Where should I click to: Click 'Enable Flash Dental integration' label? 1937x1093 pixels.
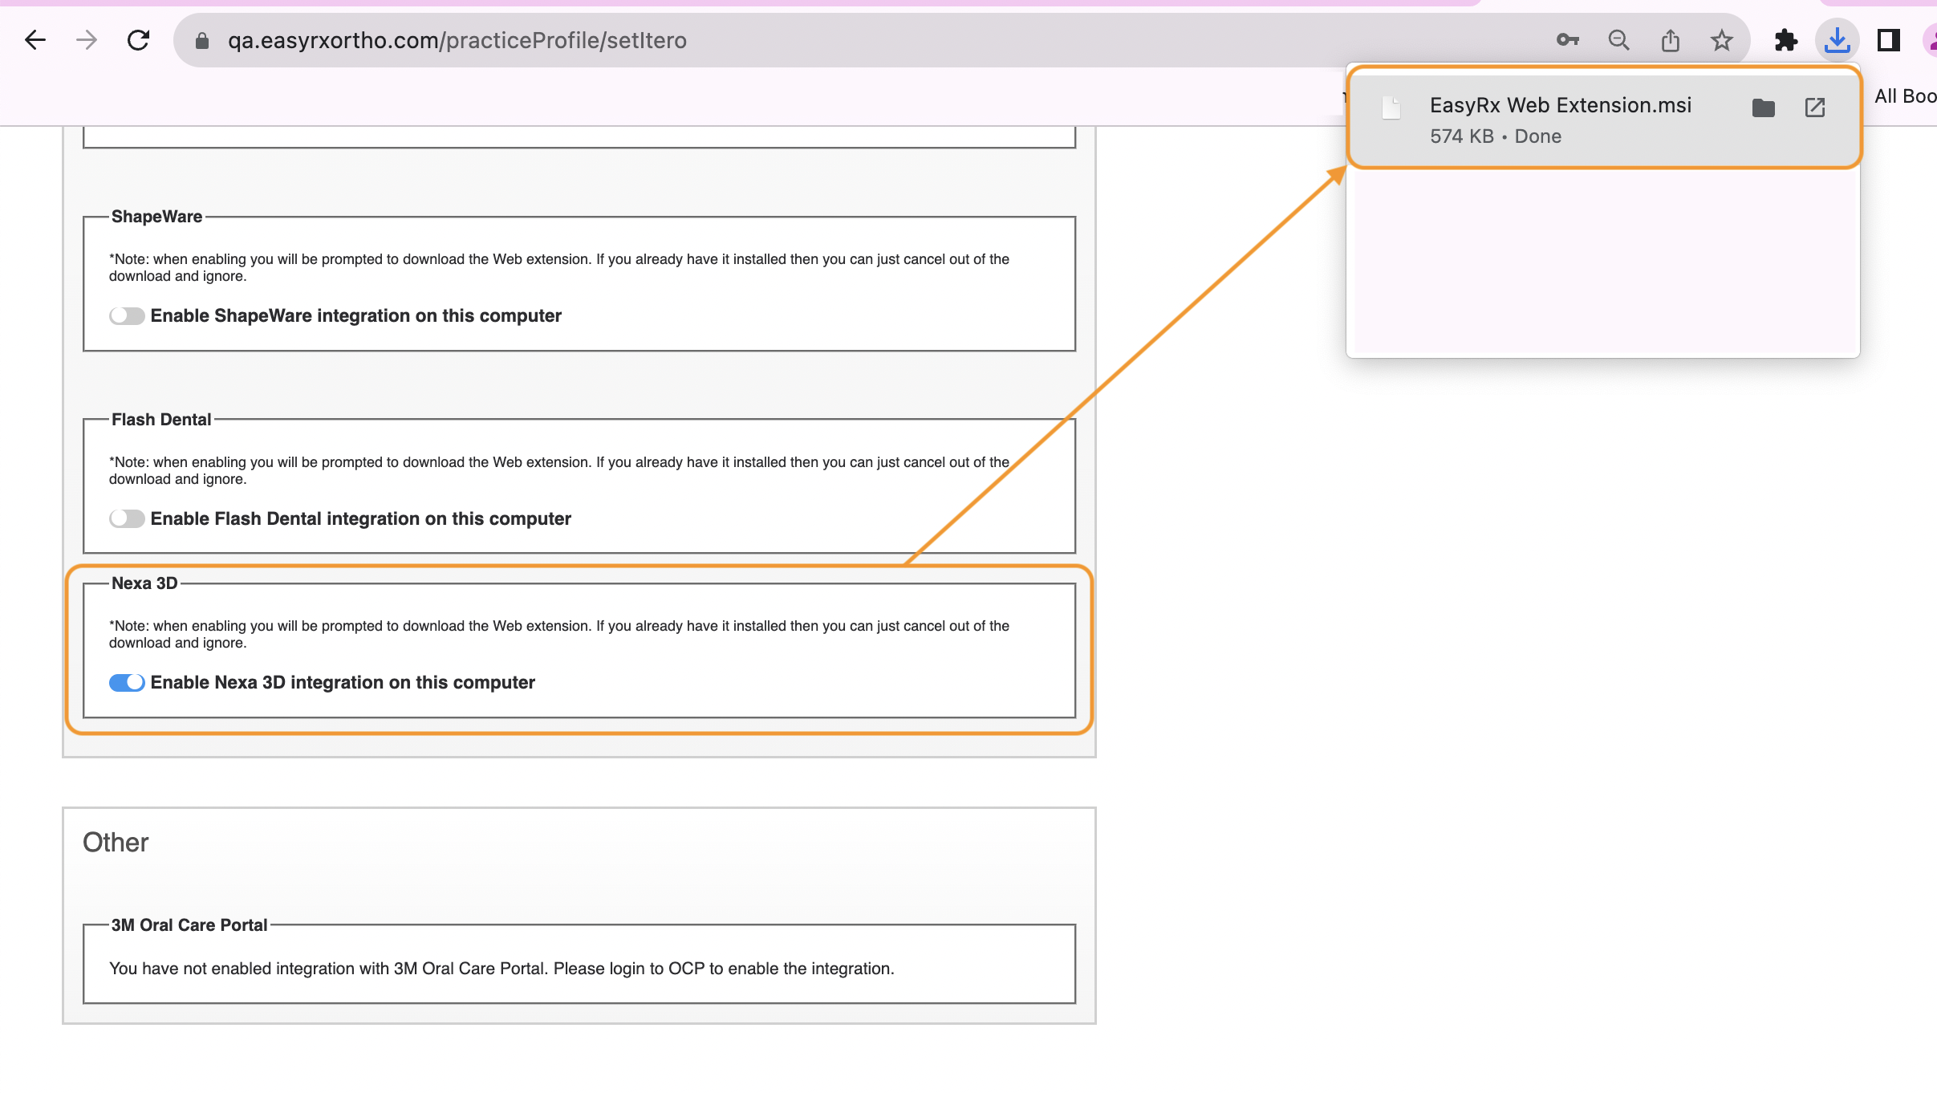click(x=361, y=519)
